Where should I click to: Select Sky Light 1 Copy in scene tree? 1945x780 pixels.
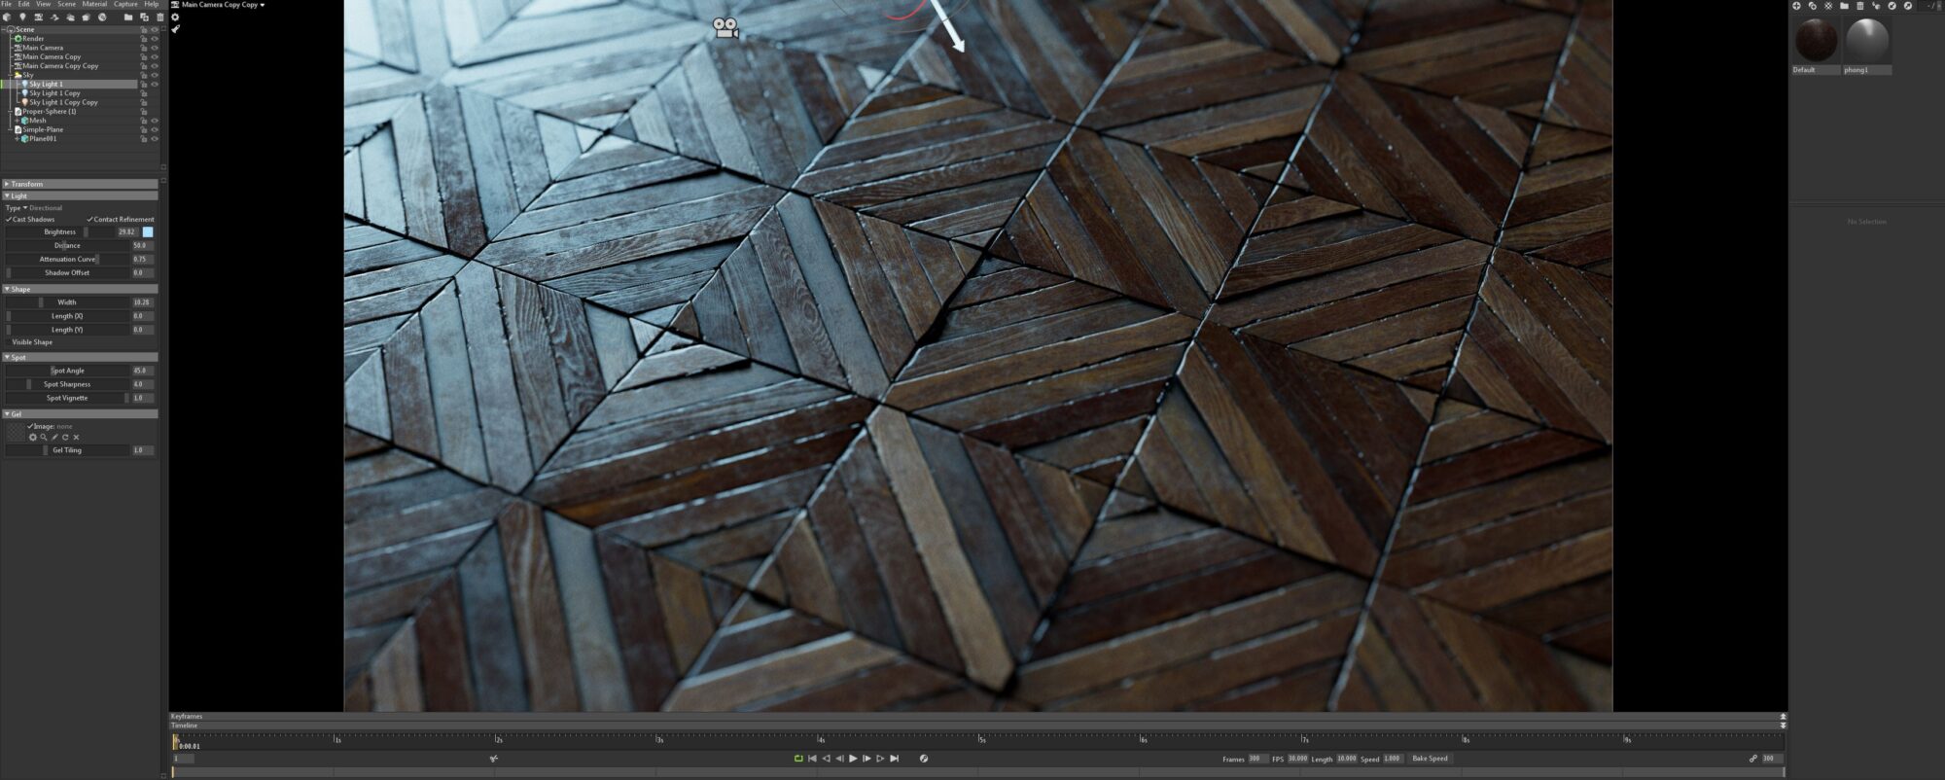tap(54, 93)
